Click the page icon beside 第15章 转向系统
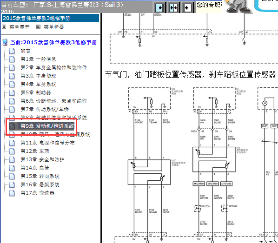 click(x=12, y=176)
